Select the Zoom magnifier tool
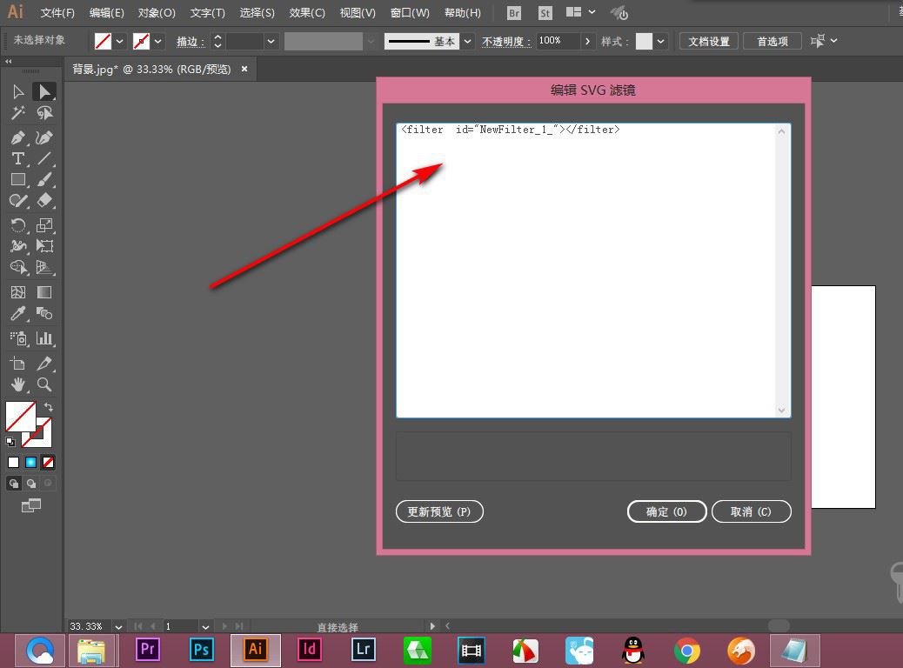Viewport: 903px width, 668px height. [x=44, y=384]
